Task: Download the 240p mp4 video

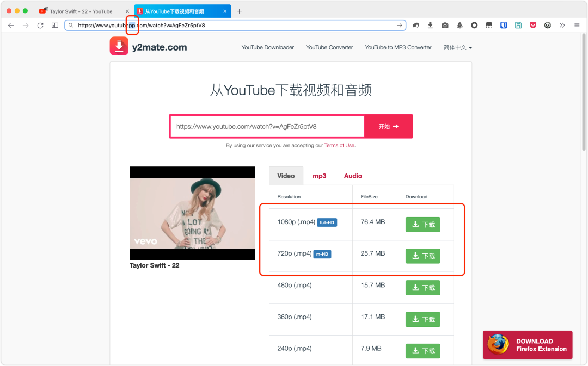Action: click(x=422, y=351)
